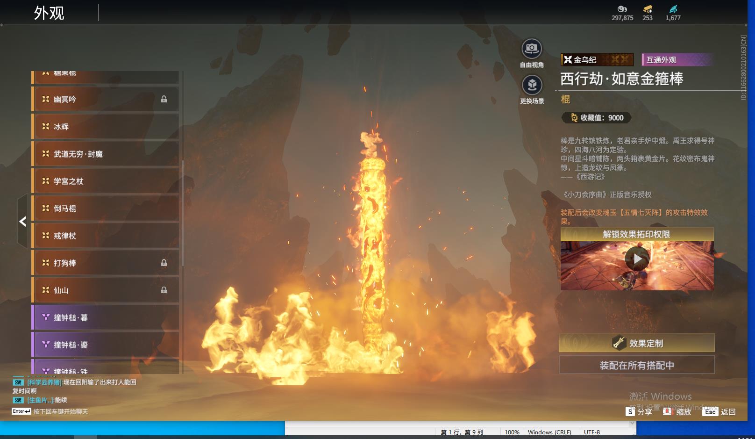
Task: Click the chat input prompt 按下回车键开始聊天
Action: (x=61, y=411)
